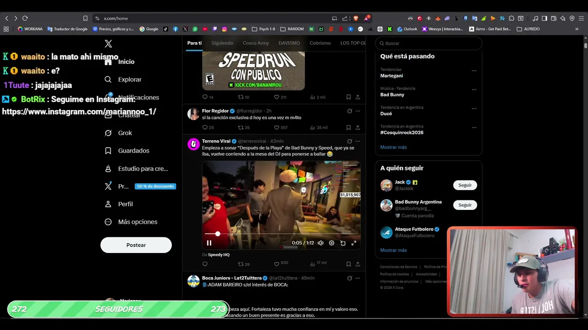588x330 pixels.
Task: Switch to the Siguiendo tab
Action: 222,43
